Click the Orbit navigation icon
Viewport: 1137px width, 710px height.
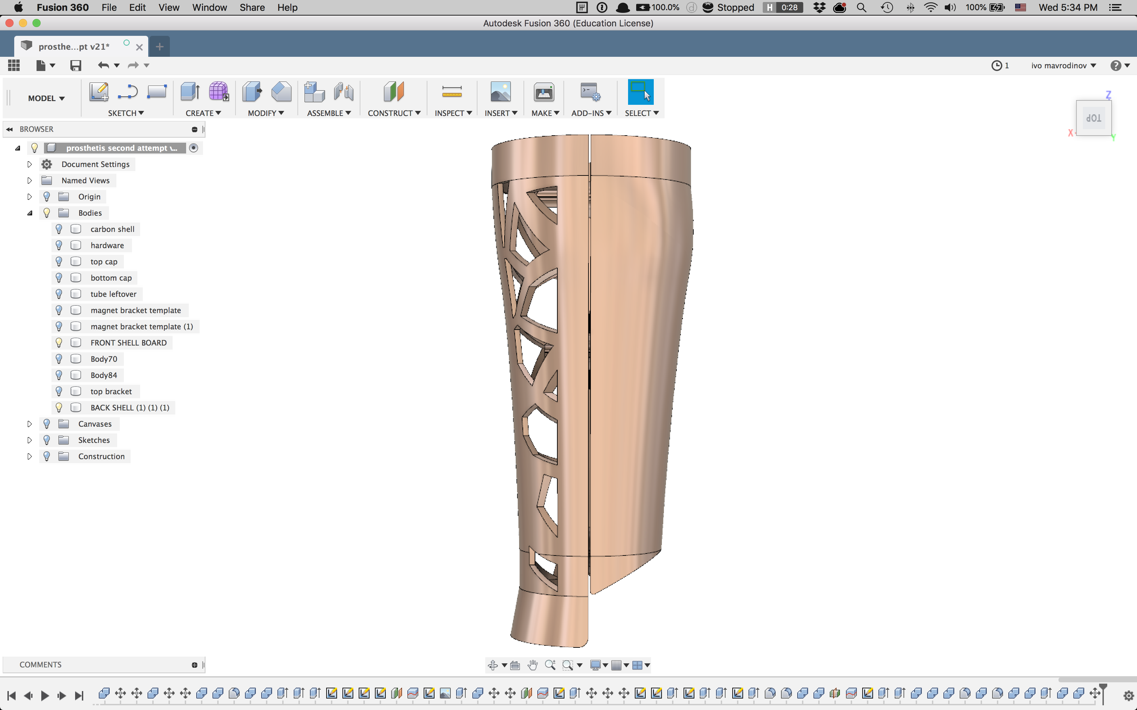tap(493, 665)
